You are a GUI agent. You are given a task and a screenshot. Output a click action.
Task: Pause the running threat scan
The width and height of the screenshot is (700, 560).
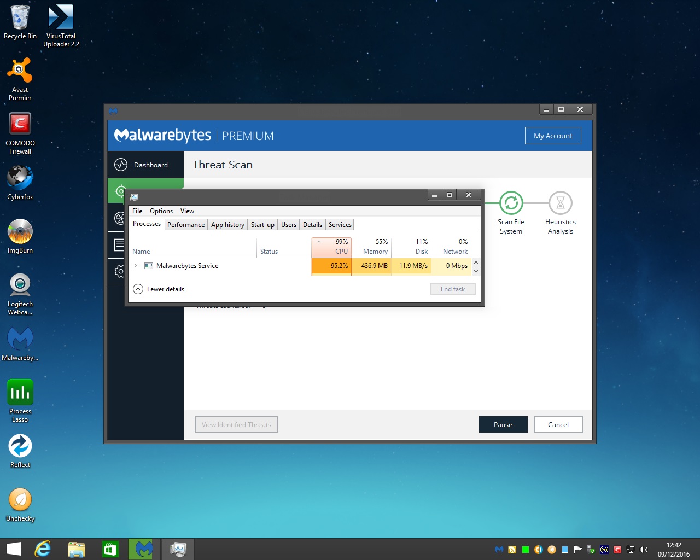coord(503,425)
